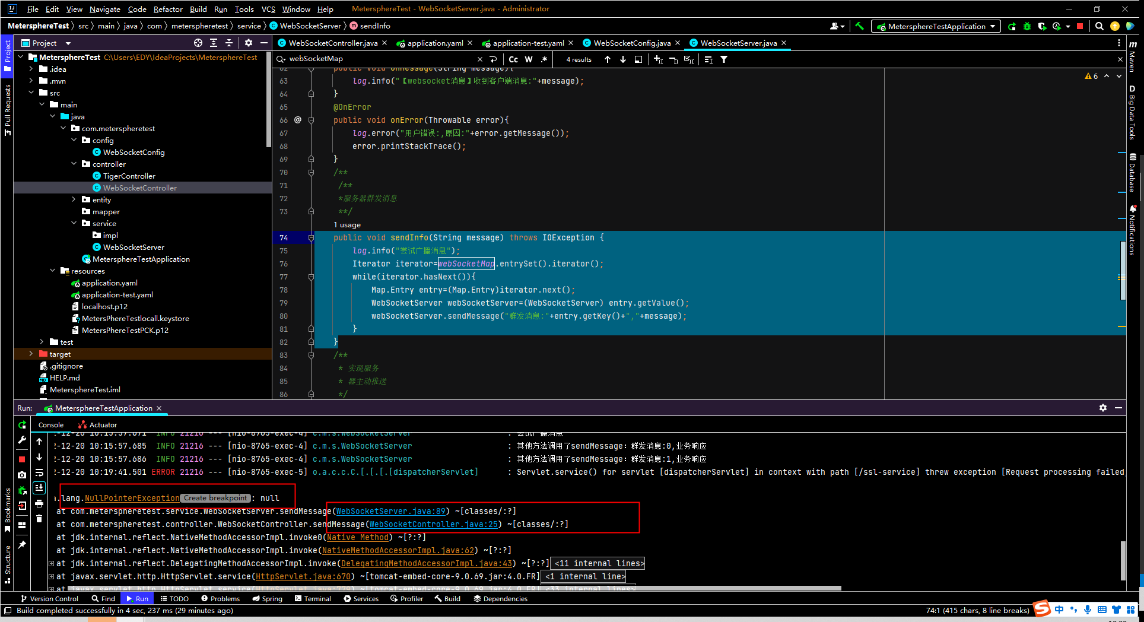The height and width of the screenshot is (622, 1144).
Task: Expand the .idea folder
Action: pyautogui.click(x=31, y=69)
